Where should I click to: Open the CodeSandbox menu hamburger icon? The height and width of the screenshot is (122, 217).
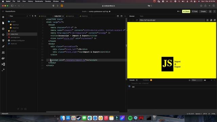[3, 12]
